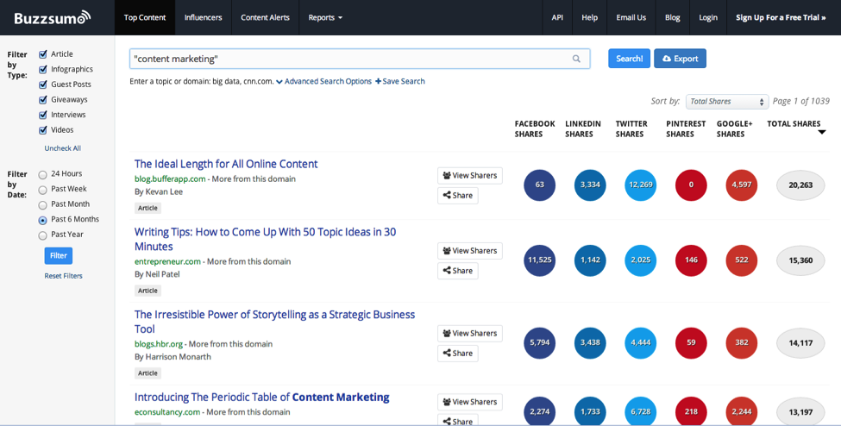Switch to the Influencers tab
This screenshot has width=841, height=426.
pos(203,17)
